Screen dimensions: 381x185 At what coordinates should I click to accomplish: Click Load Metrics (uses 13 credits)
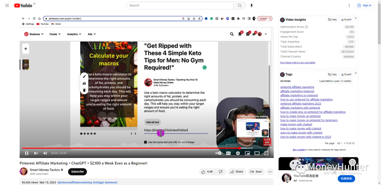pyautogui.click(x=335, y=81)
